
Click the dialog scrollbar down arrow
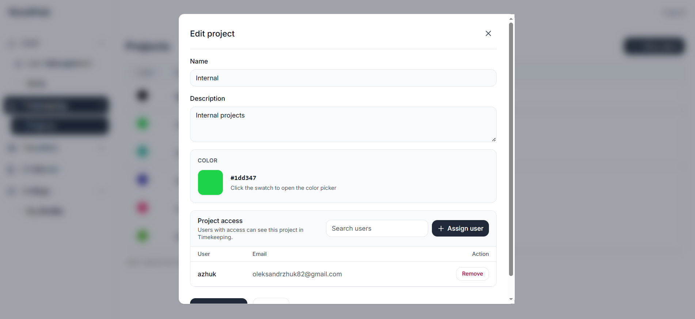coord(511,299)
